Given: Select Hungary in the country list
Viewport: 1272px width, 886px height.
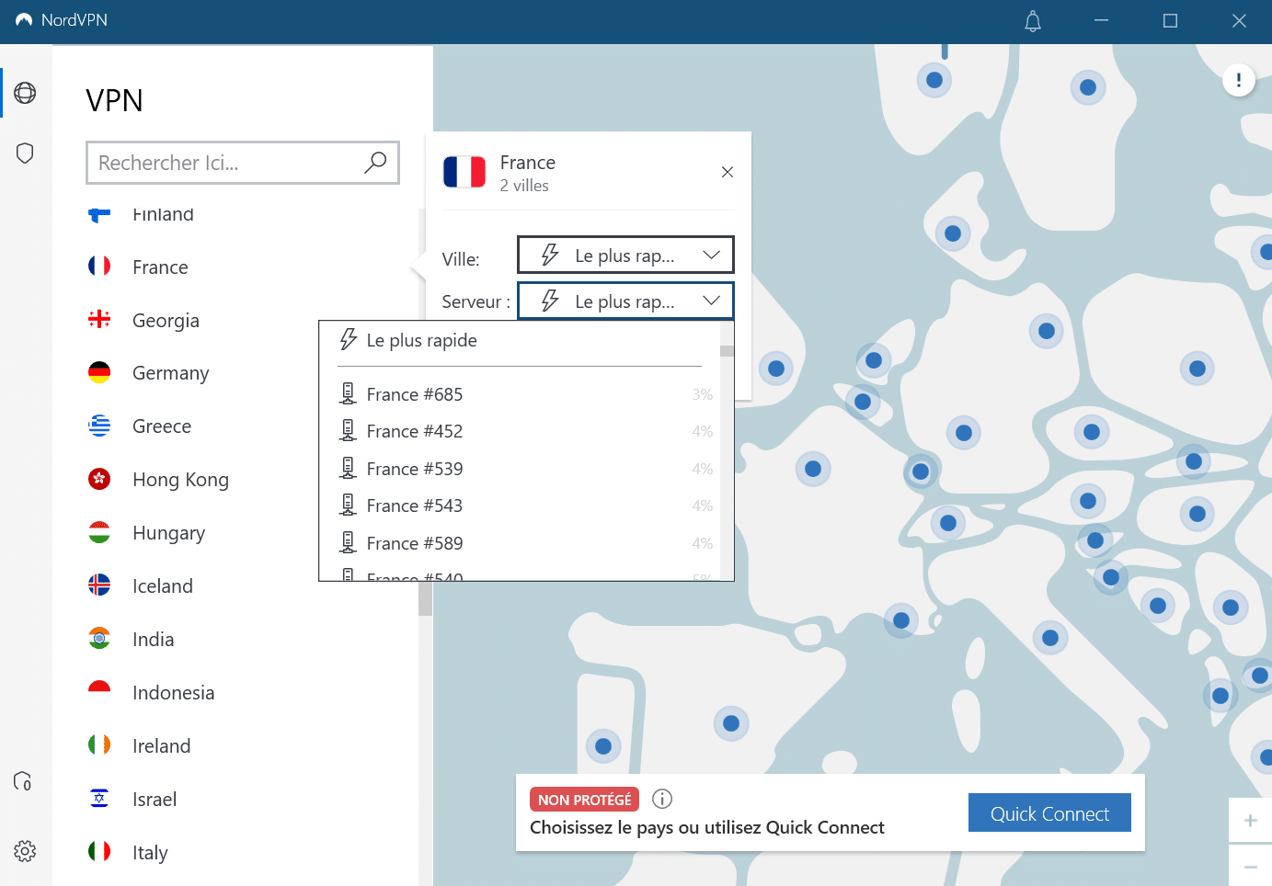Looking at the screenshot, I should pos(168,533).
